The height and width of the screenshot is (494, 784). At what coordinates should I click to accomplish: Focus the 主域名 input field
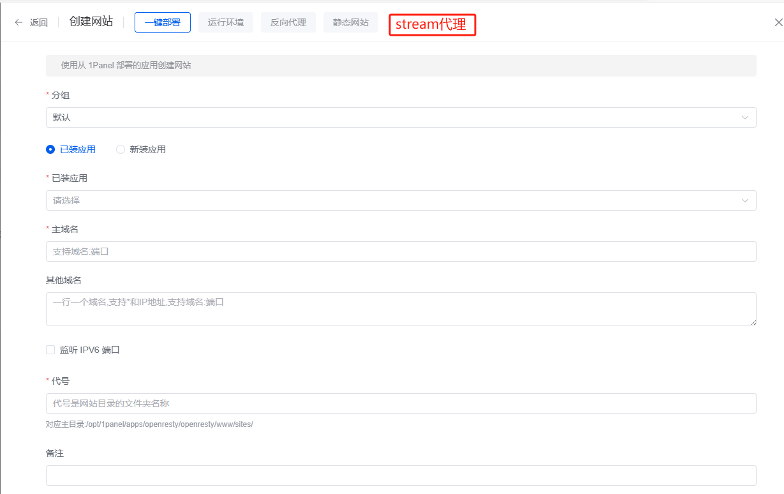coord(401,251)
